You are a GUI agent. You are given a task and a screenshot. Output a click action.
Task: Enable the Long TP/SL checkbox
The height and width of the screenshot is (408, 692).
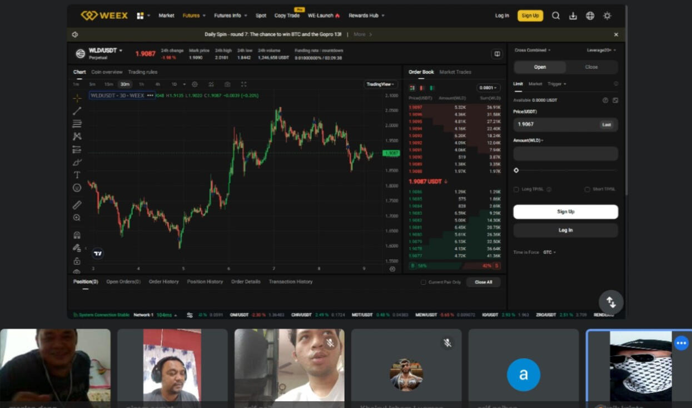click(x=516, y=189)
